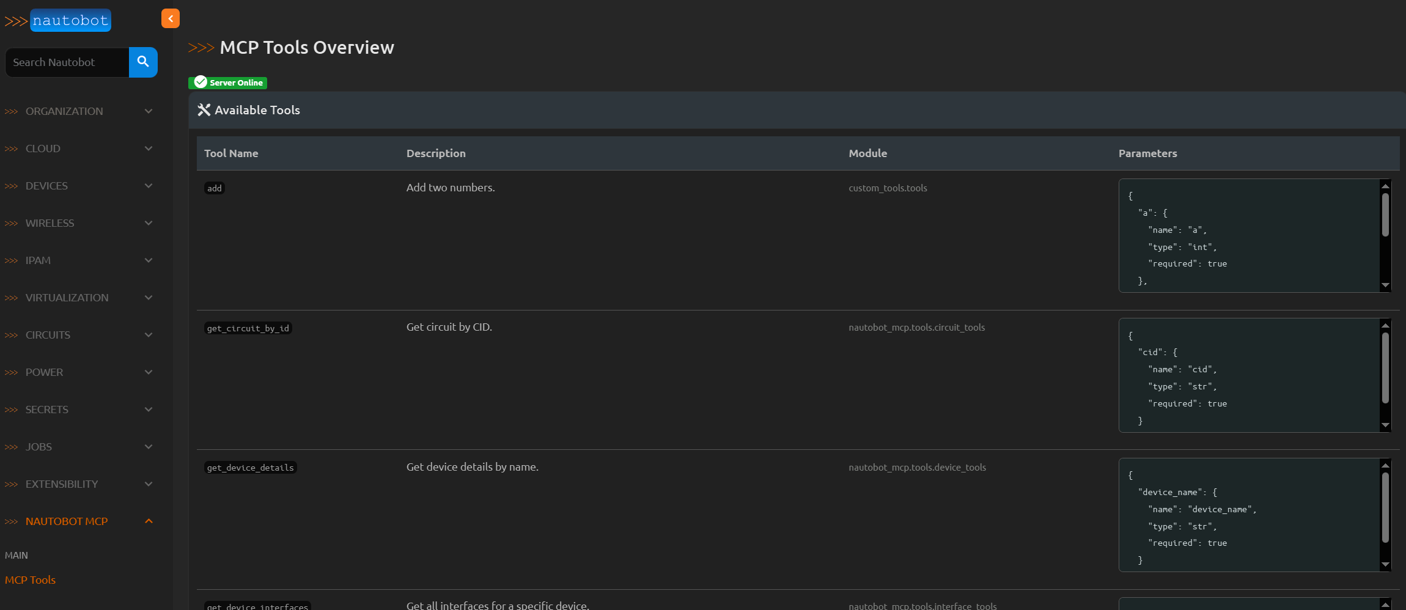Viewport: 1406px width, 610px height.
Task: Click Get device details by name text
Action: point(473,467)
